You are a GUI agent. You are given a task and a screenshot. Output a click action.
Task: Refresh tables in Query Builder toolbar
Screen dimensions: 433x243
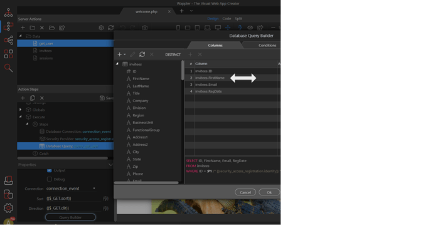click(142, 54)
